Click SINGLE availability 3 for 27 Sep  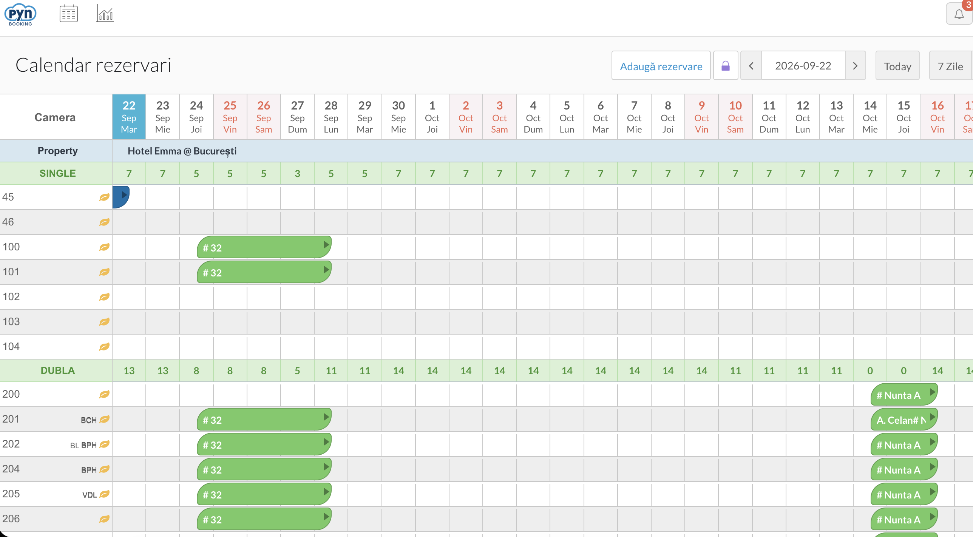[x=297, y=173]
